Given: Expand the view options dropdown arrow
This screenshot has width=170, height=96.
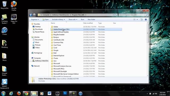Looking at the screenshot, I should tap(137, 19).
